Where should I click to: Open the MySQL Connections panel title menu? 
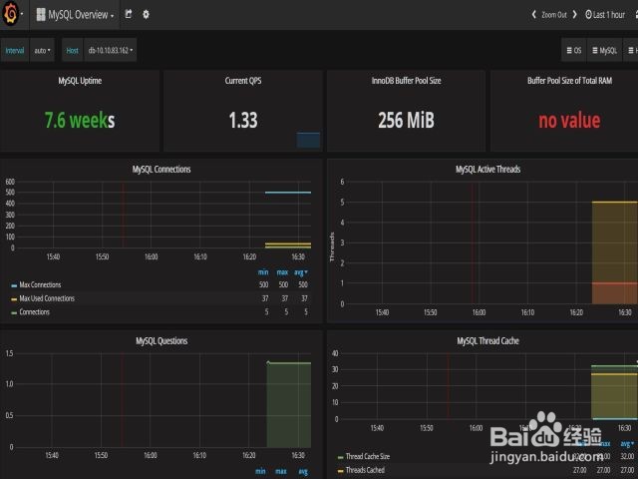[x=161, y=170]
